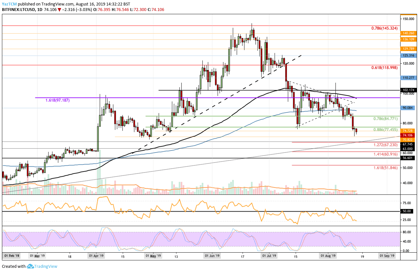The height and width of the screenshot is (272, 419).
Task: Select the 56.601 black price tag
Action: tap(408, 158)
